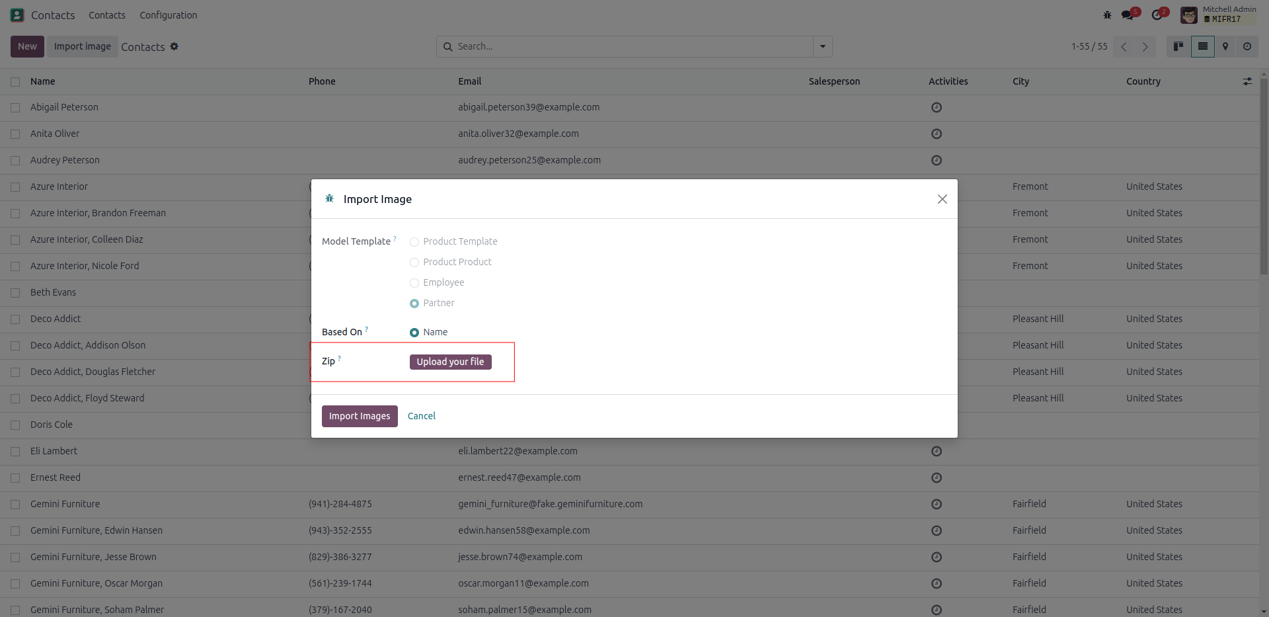Switch to Map view

[x=1225, y=46]
